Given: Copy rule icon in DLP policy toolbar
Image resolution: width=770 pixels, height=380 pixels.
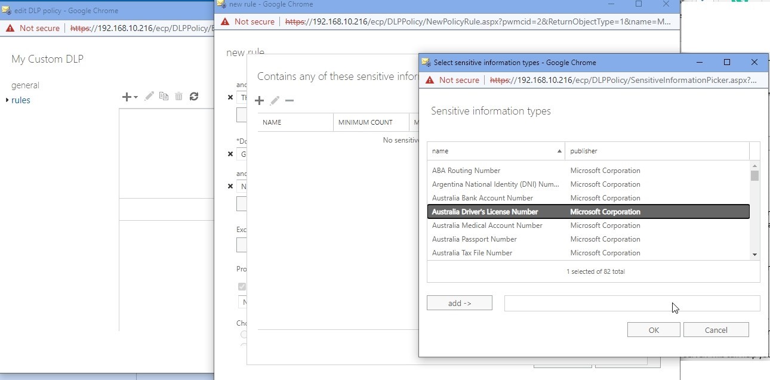Looking at the screenshot, I should (x=164, y=96).
